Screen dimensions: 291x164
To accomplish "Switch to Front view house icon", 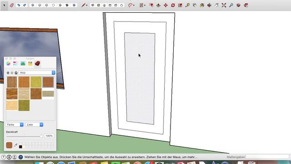I will (104, 5).
